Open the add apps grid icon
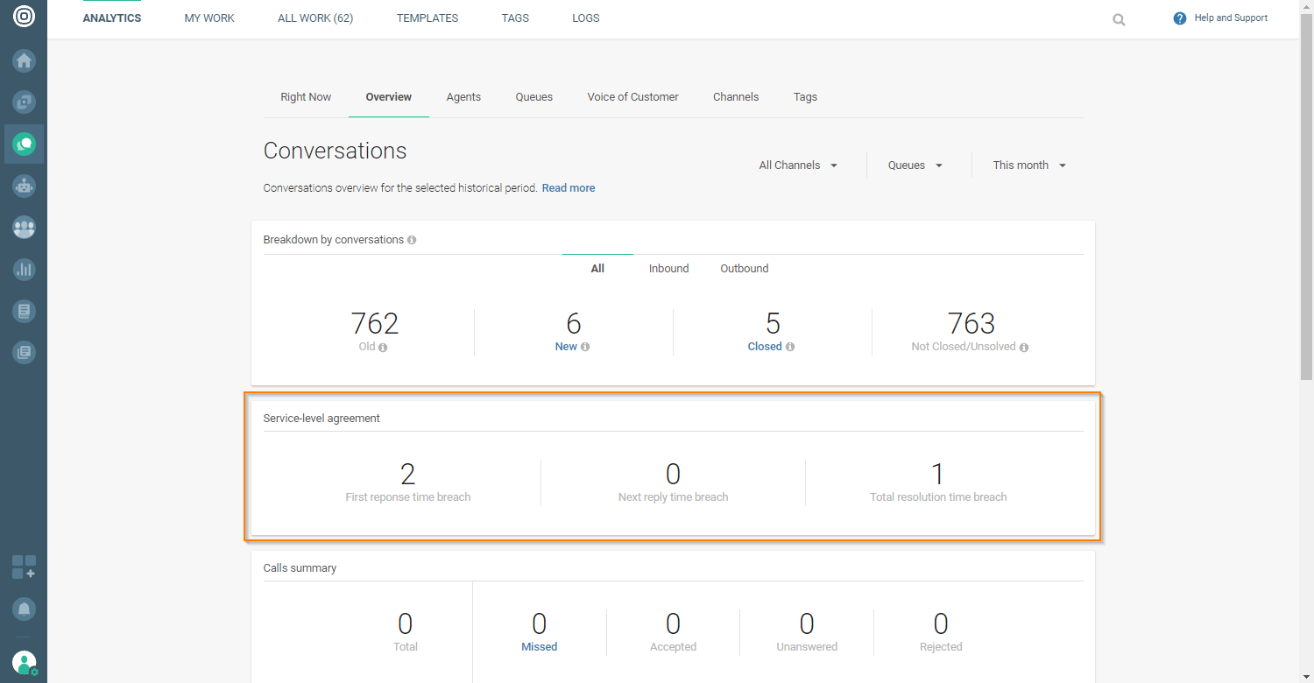Screen dimensions: 1314x683 tap(24, 567)
